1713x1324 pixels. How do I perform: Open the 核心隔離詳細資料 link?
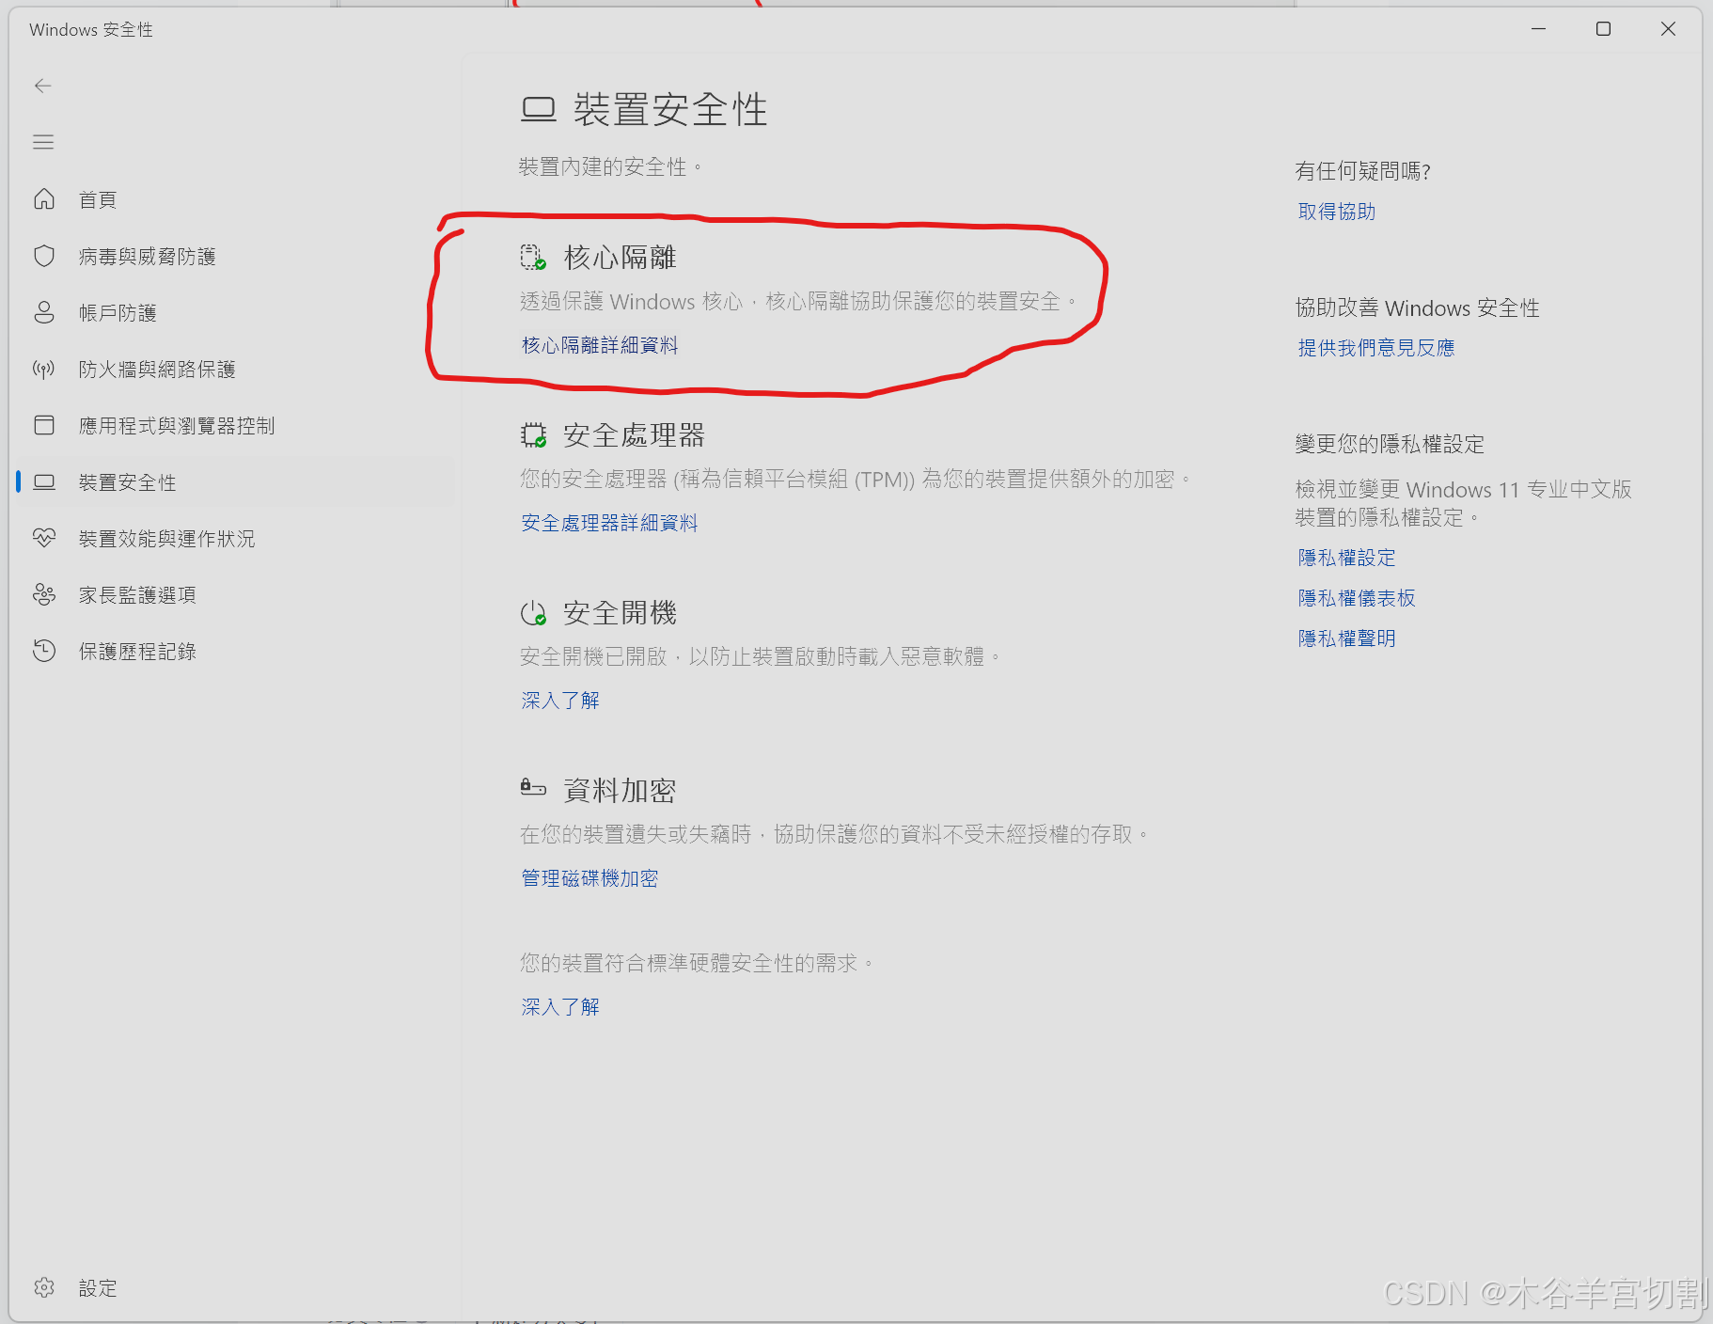(600, 345)
